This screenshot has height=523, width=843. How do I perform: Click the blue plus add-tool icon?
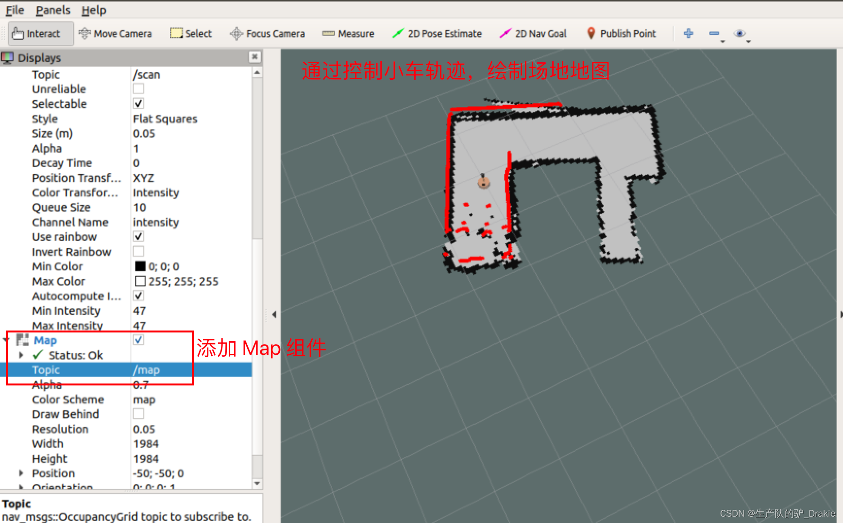click(x=688, y=34)
